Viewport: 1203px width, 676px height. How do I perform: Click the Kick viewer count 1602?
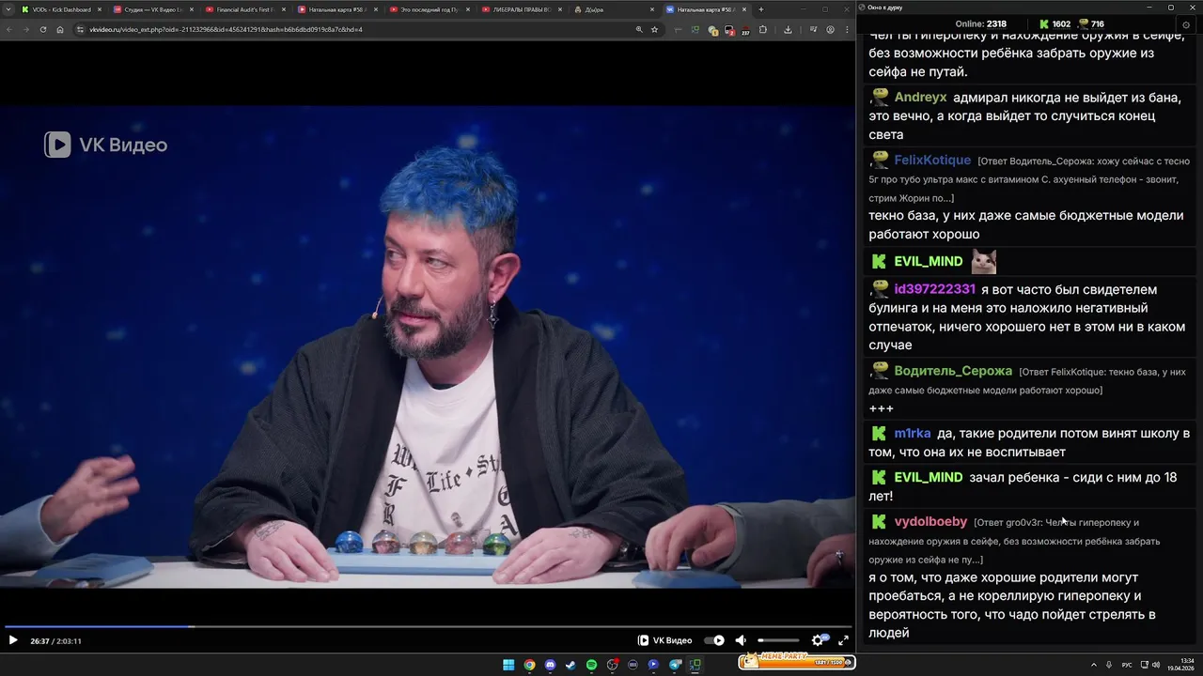1055,24
